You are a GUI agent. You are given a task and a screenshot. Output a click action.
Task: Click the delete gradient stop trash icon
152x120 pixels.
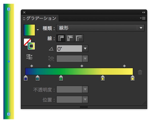pos(140,72)
